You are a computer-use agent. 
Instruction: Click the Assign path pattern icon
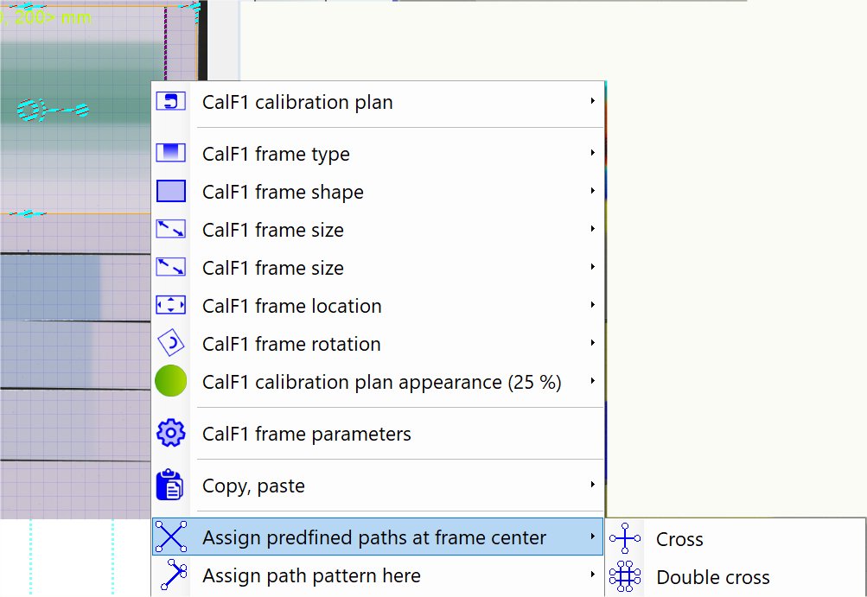click(170, 575)
